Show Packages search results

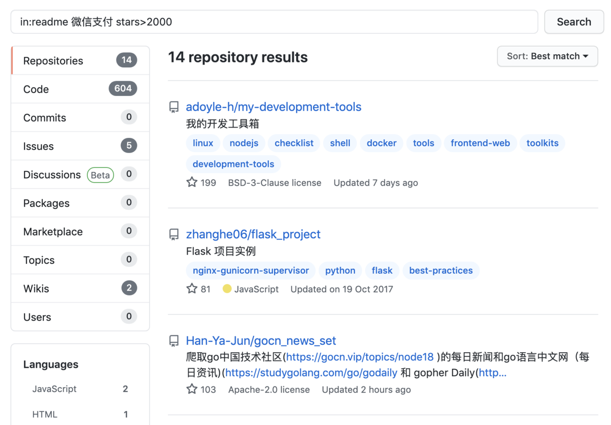(80, 203)
